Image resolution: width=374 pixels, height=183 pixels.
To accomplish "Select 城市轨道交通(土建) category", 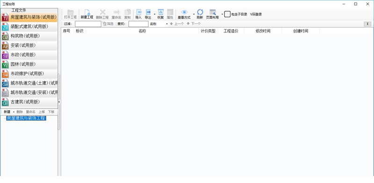I will pyautogui.click(x=29, y=83).
